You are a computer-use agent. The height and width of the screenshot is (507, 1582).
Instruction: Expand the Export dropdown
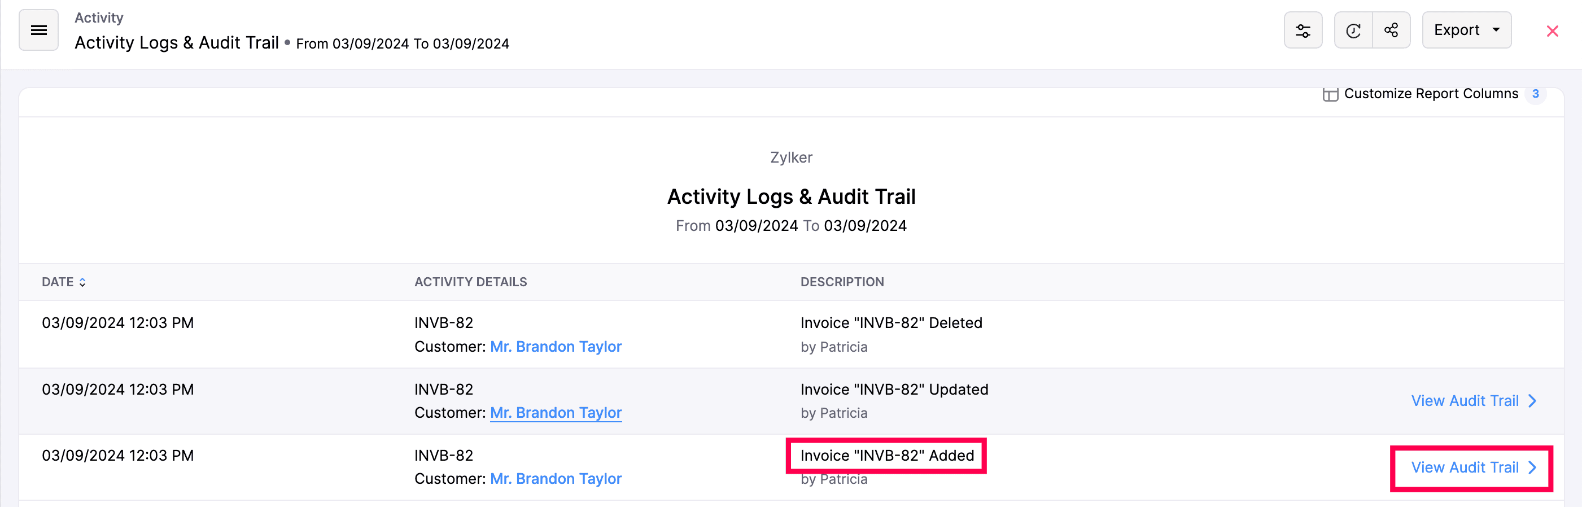[1466, 30]
